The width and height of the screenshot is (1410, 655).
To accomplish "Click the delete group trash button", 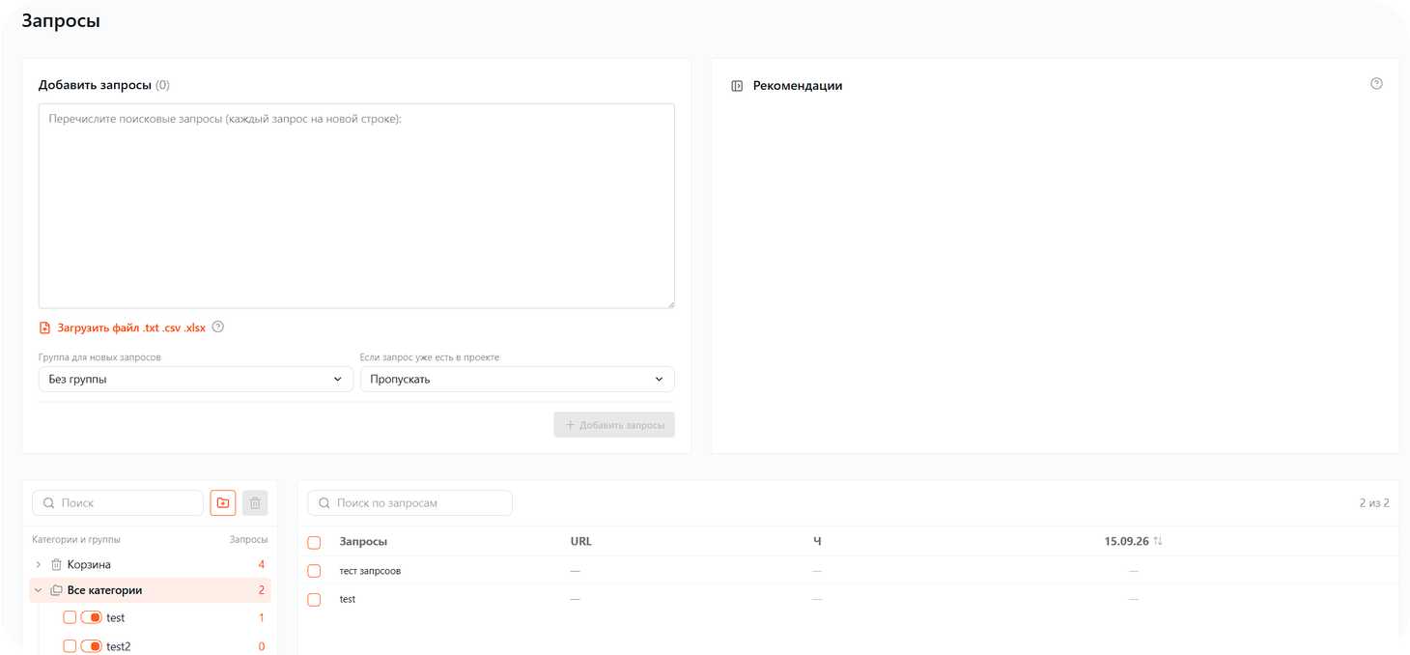I will pyautogui.click(x=255, y=502).
